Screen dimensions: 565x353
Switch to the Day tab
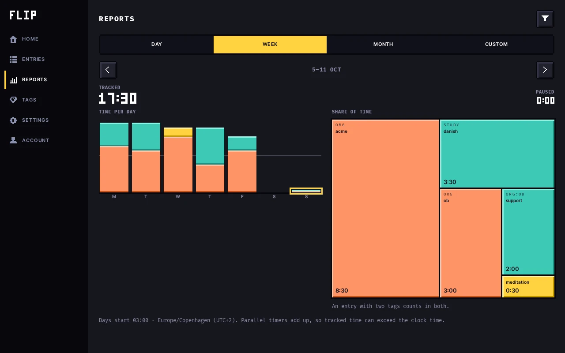(157, 45)
